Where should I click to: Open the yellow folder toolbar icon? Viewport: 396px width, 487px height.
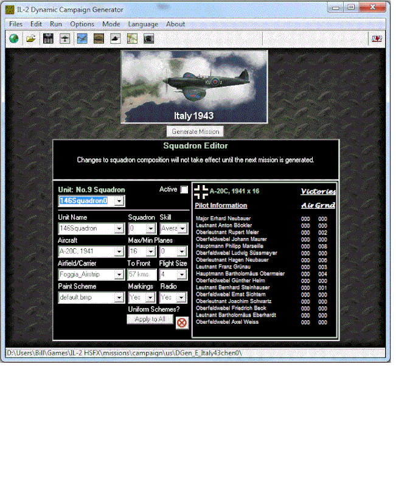31,39
